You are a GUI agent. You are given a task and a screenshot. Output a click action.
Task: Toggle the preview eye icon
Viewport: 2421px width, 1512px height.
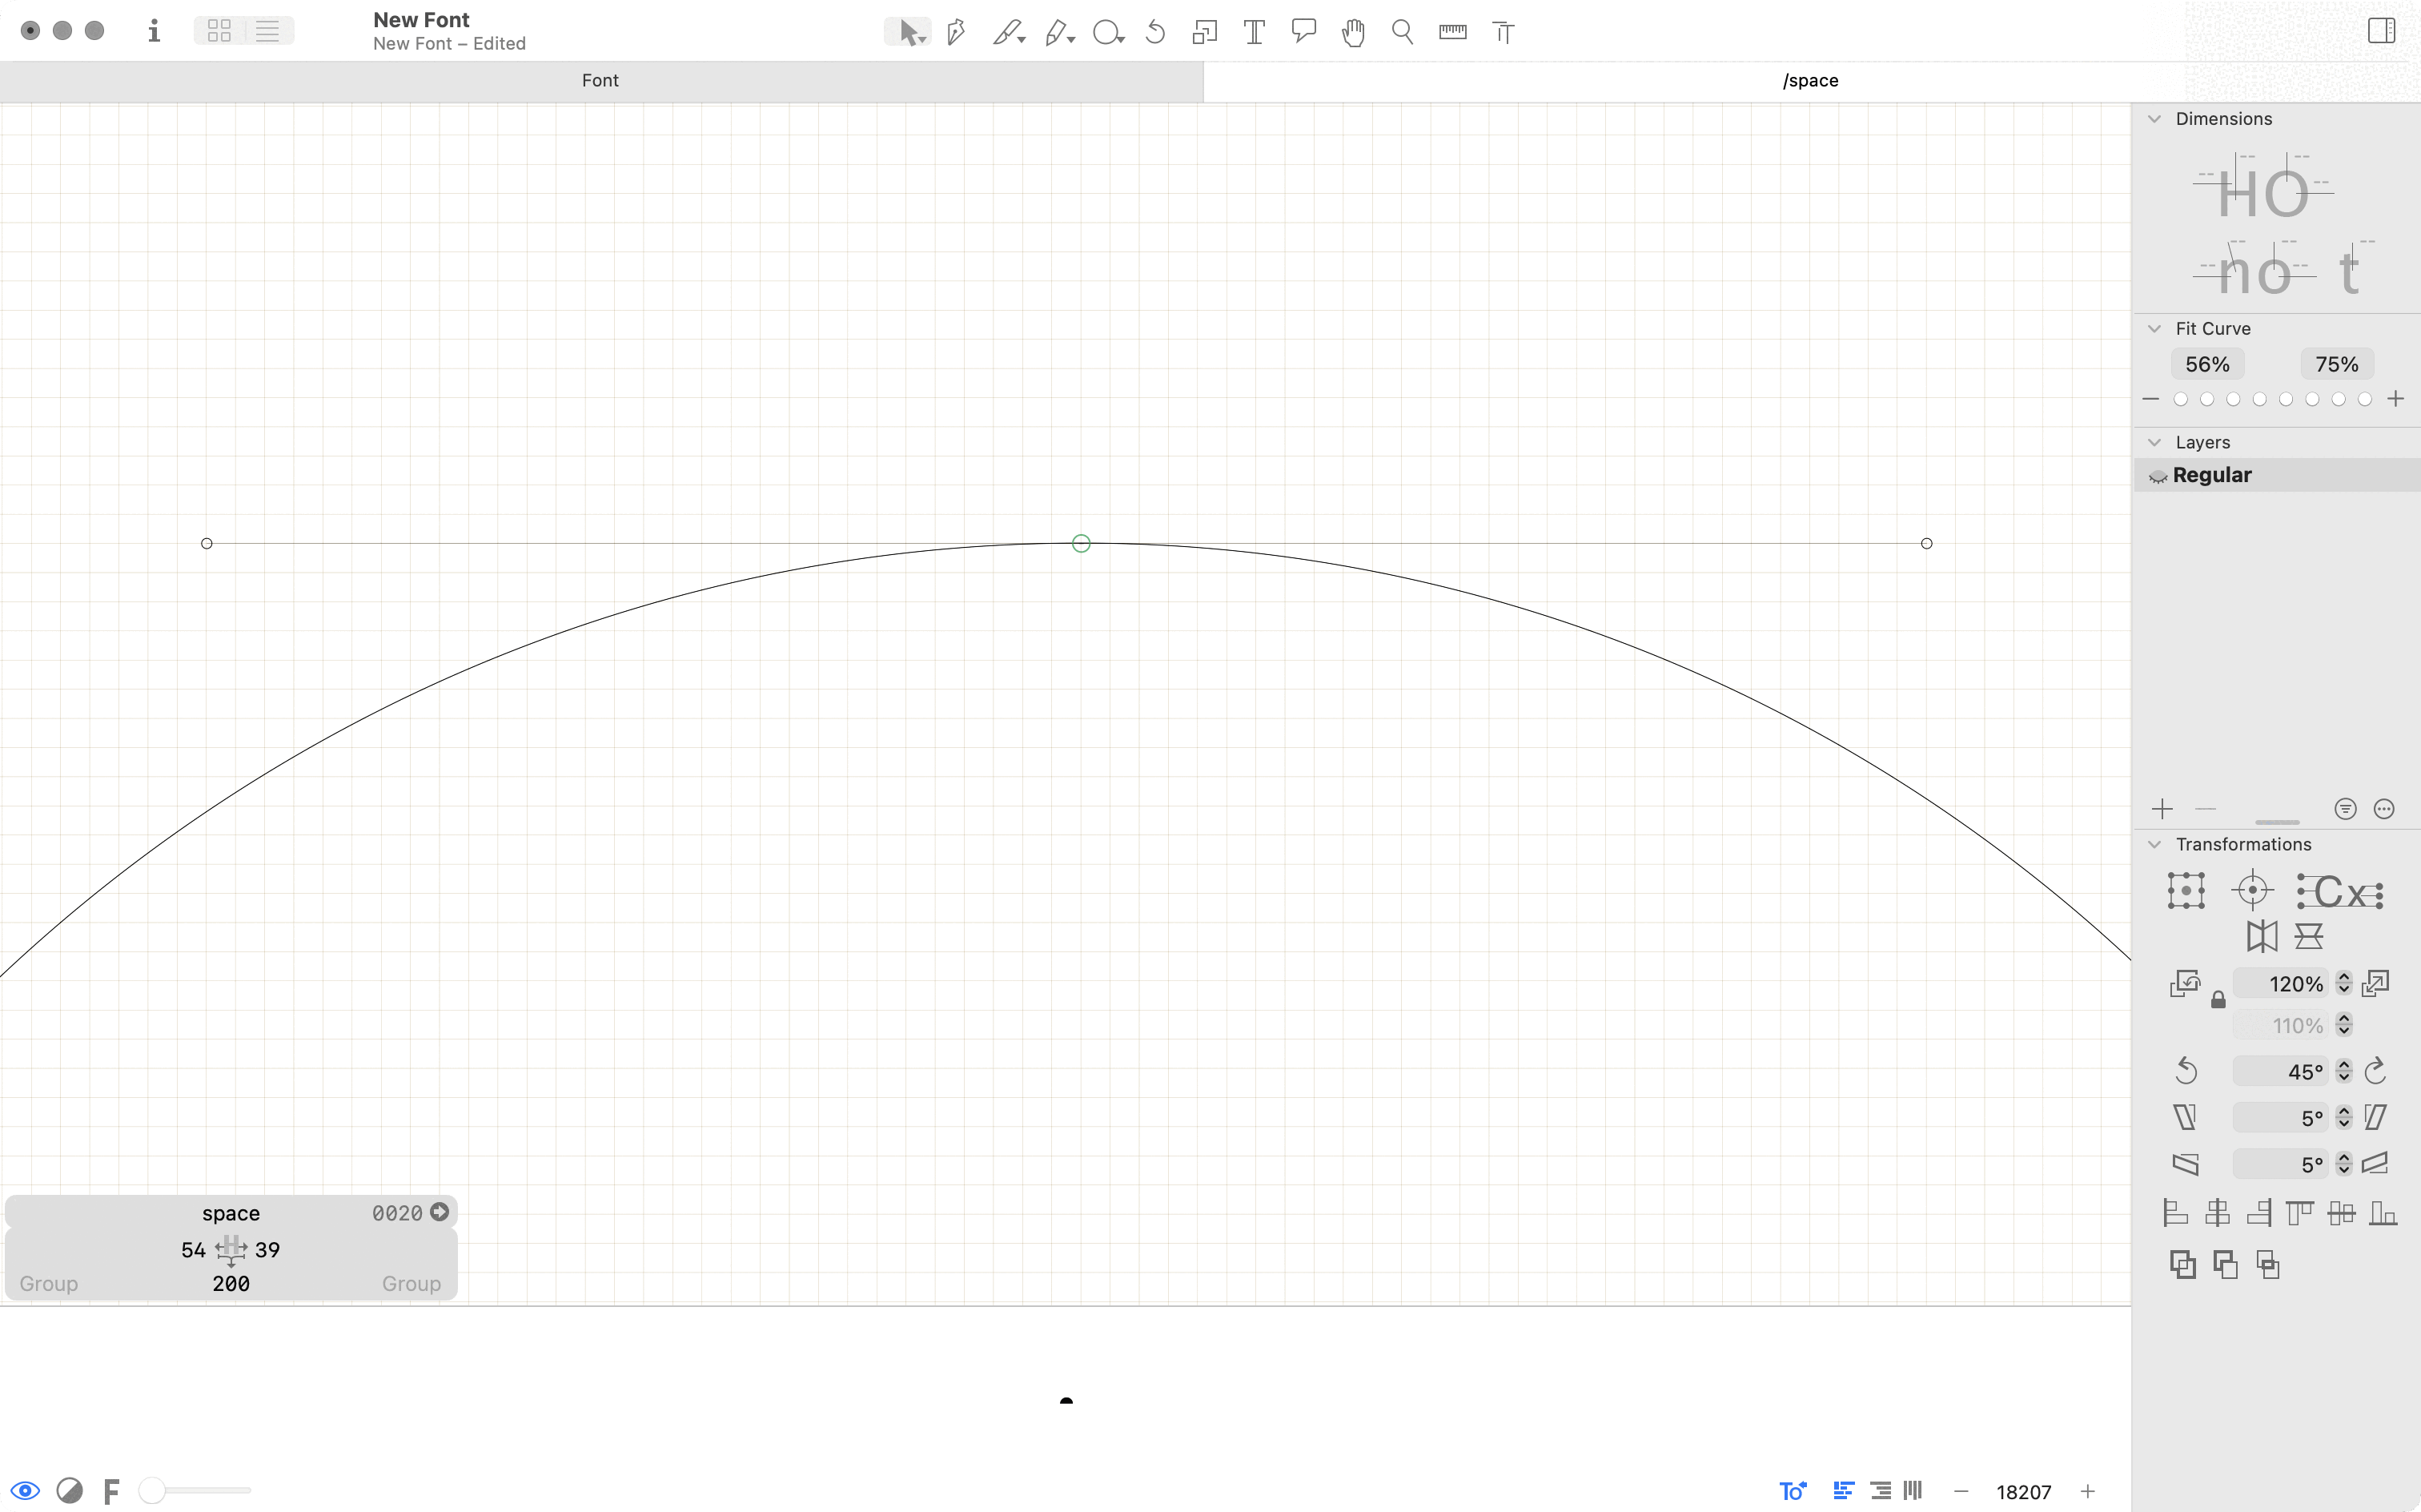click(x=25, y=1491)
